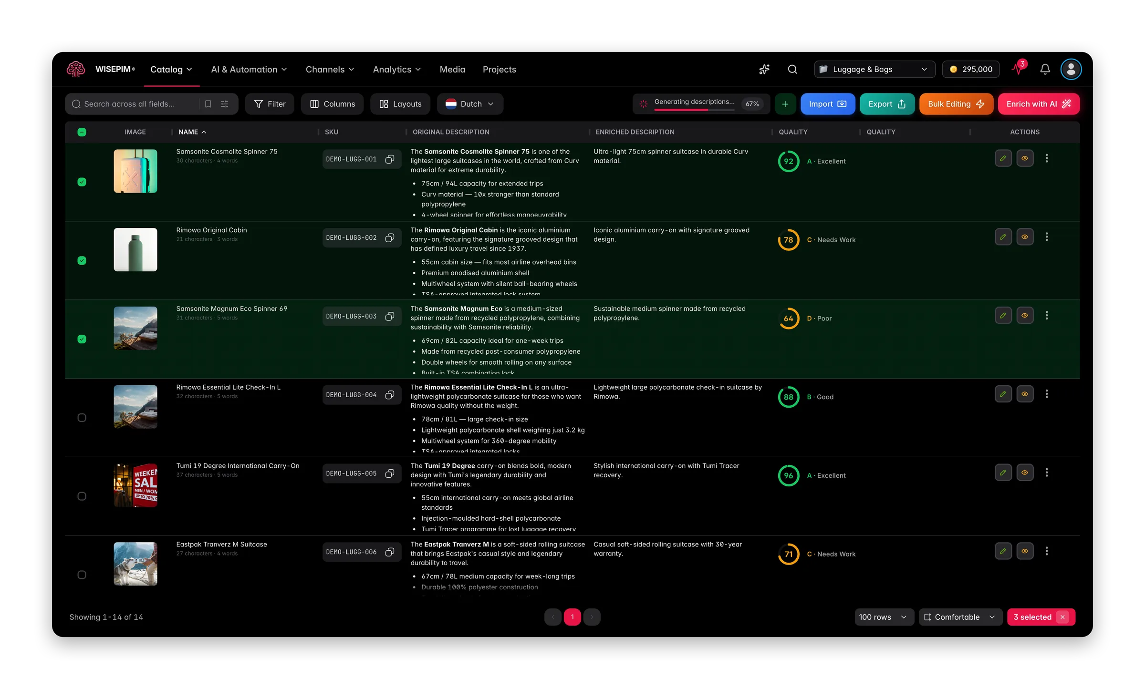Click the 92 quality score ring
The image size is (1145, 689).
point(788,161)
